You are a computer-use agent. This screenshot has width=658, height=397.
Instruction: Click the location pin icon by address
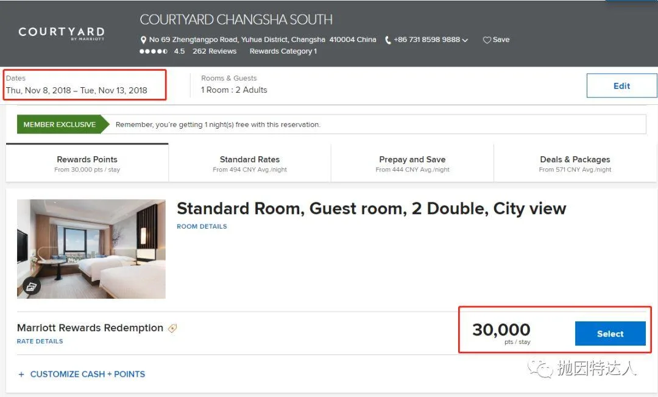144,40
